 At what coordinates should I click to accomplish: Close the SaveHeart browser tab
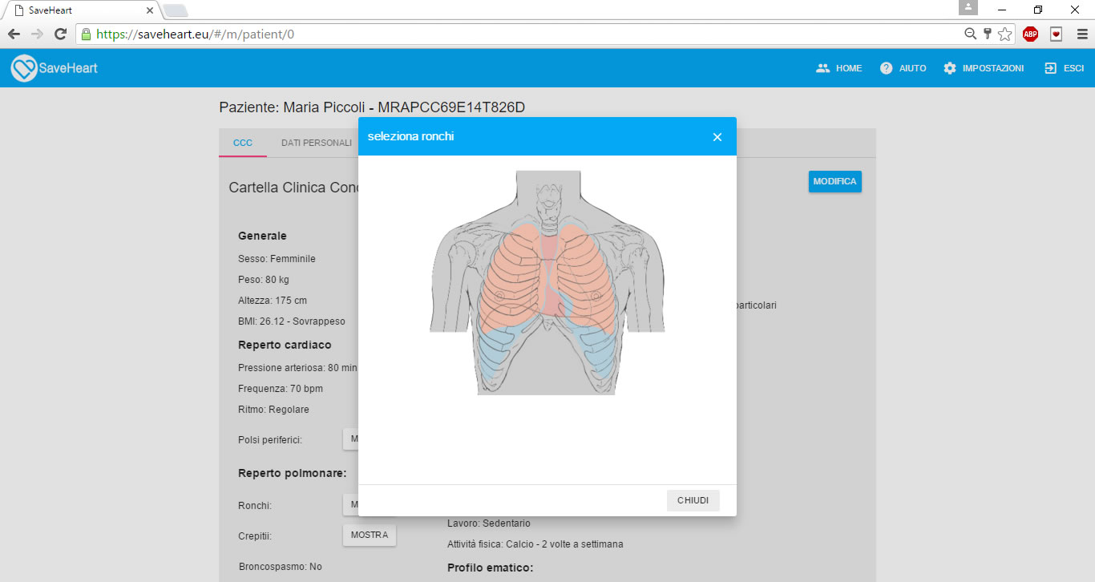pos(150,10)
